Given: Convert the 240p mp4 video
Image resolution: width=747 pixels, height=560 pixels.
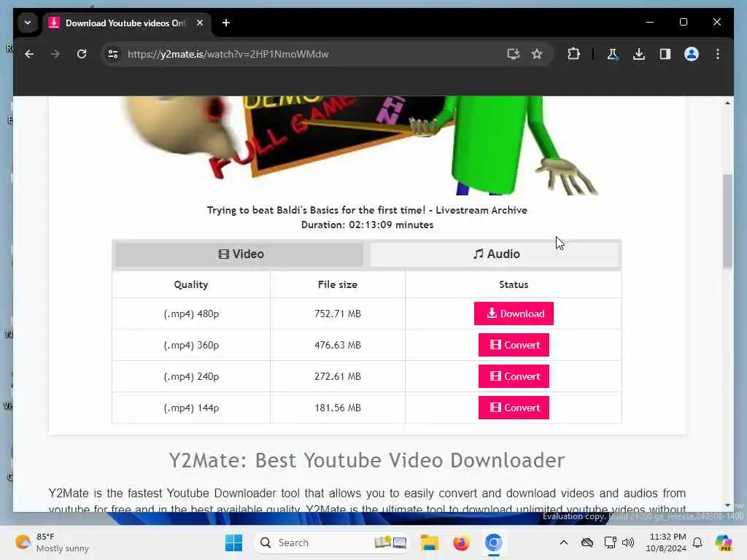Looking at the screenshot, I should tap(514, 376).
